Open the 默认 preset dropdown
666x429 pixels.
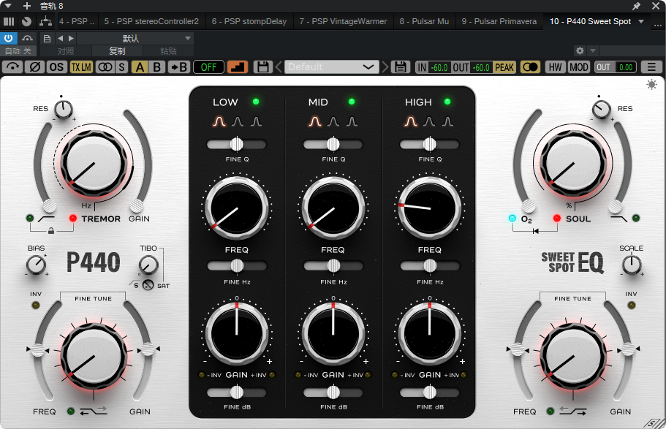[135, 38]
